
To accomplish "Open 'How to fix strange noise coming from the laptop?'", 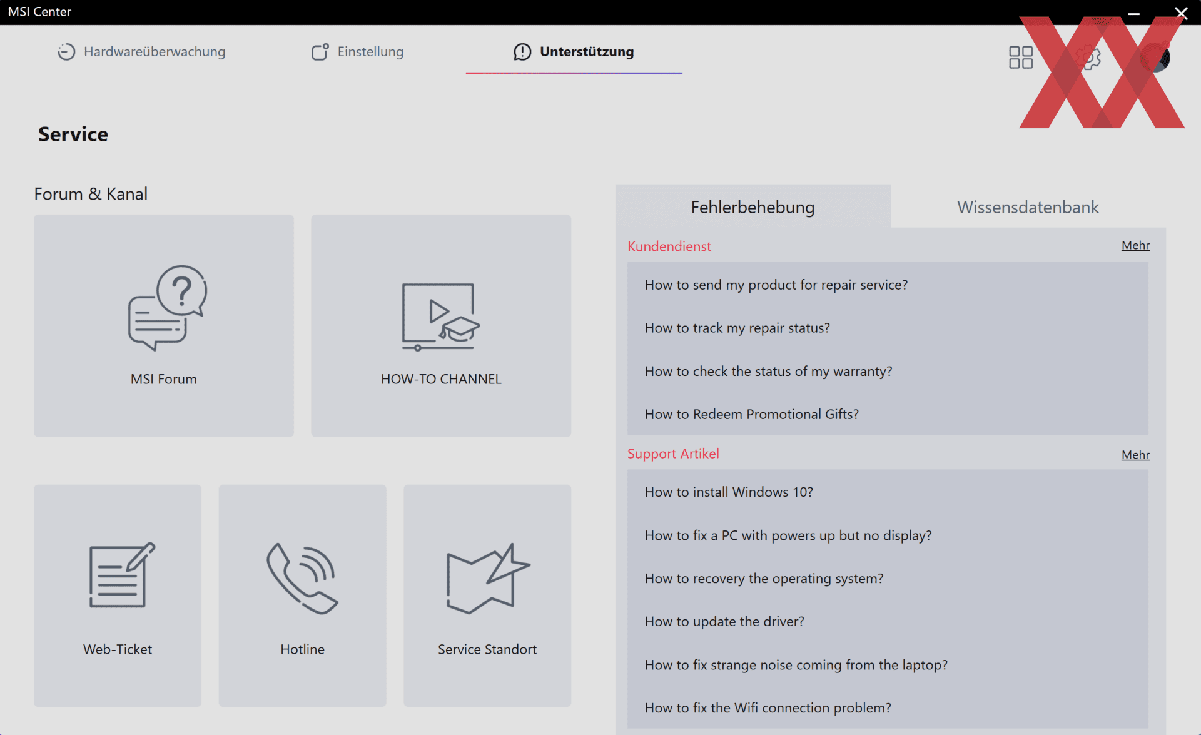I will (888, 665).
